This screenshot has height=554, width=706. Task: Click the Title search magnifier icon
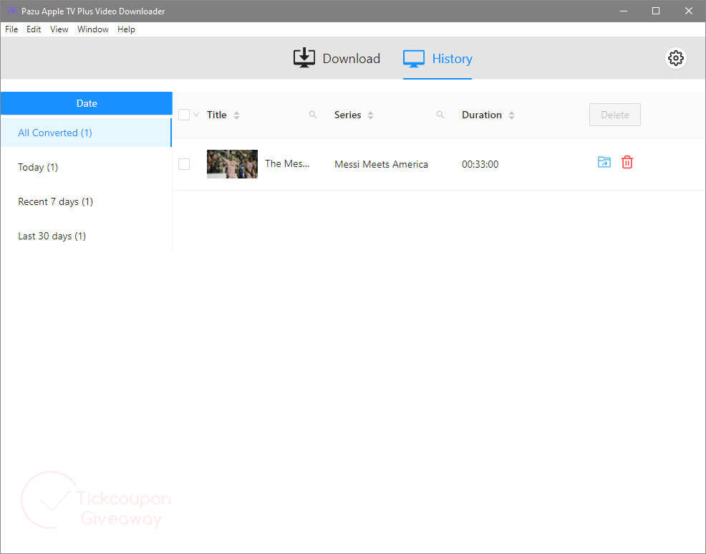pos(312,115)
